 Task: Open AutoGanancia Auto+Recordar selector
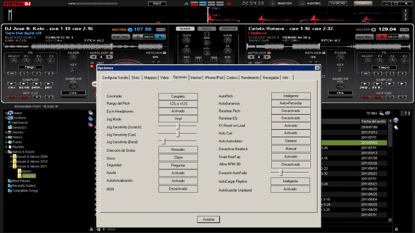[290, 103]
